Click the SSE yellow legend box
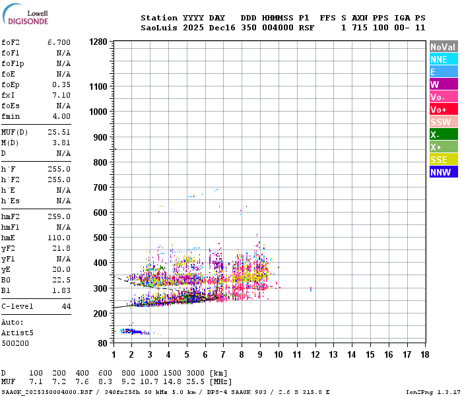 pyautogui.click(x=444, y=160)
